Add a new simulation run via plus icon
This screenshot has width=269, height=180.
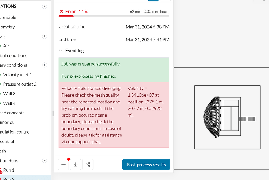[x=45, y=161]
